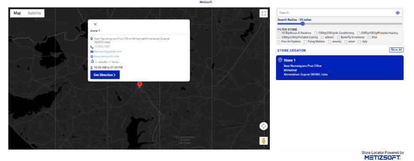Check the adminn filter checkbox
The height and width of the screenshot is (161, 414).
(x=322, y=37)
